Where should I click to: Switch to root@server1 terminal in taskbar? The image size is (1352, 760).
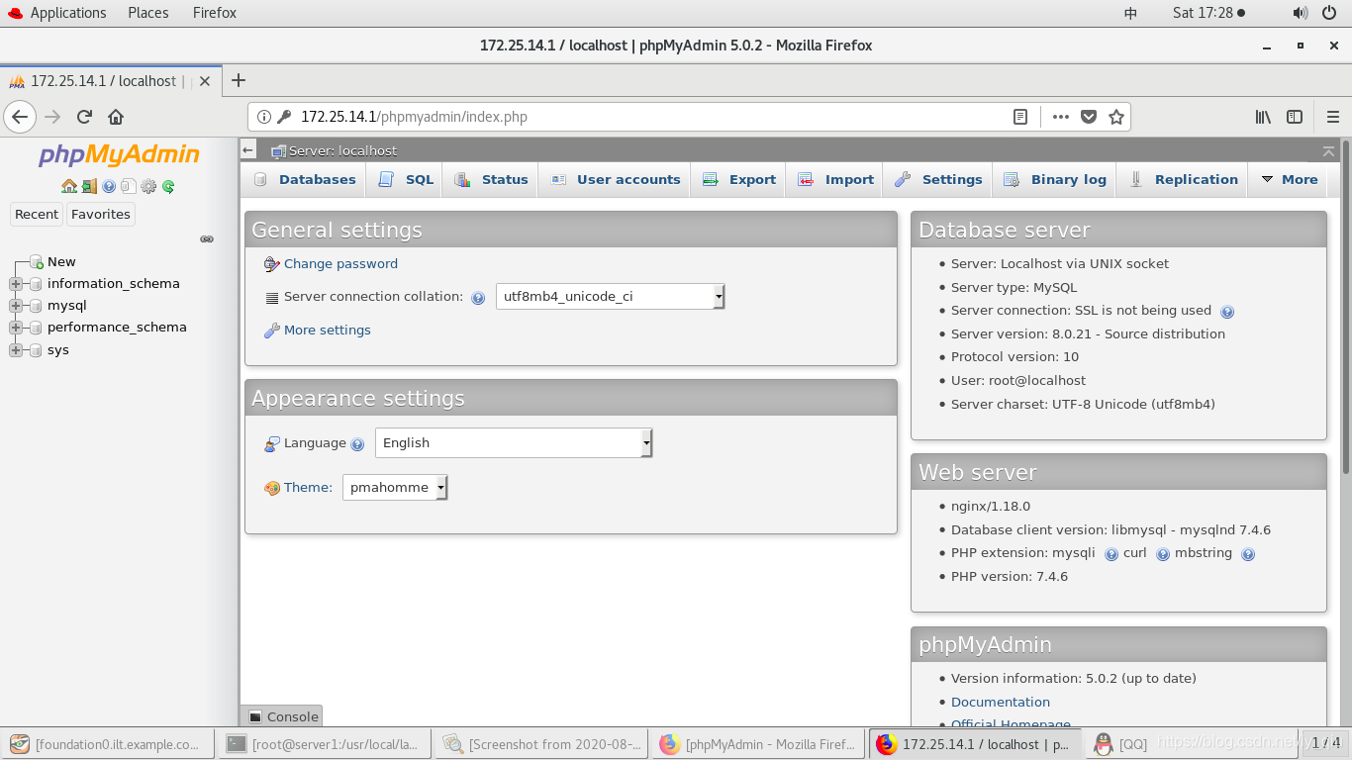pos(324,744)
